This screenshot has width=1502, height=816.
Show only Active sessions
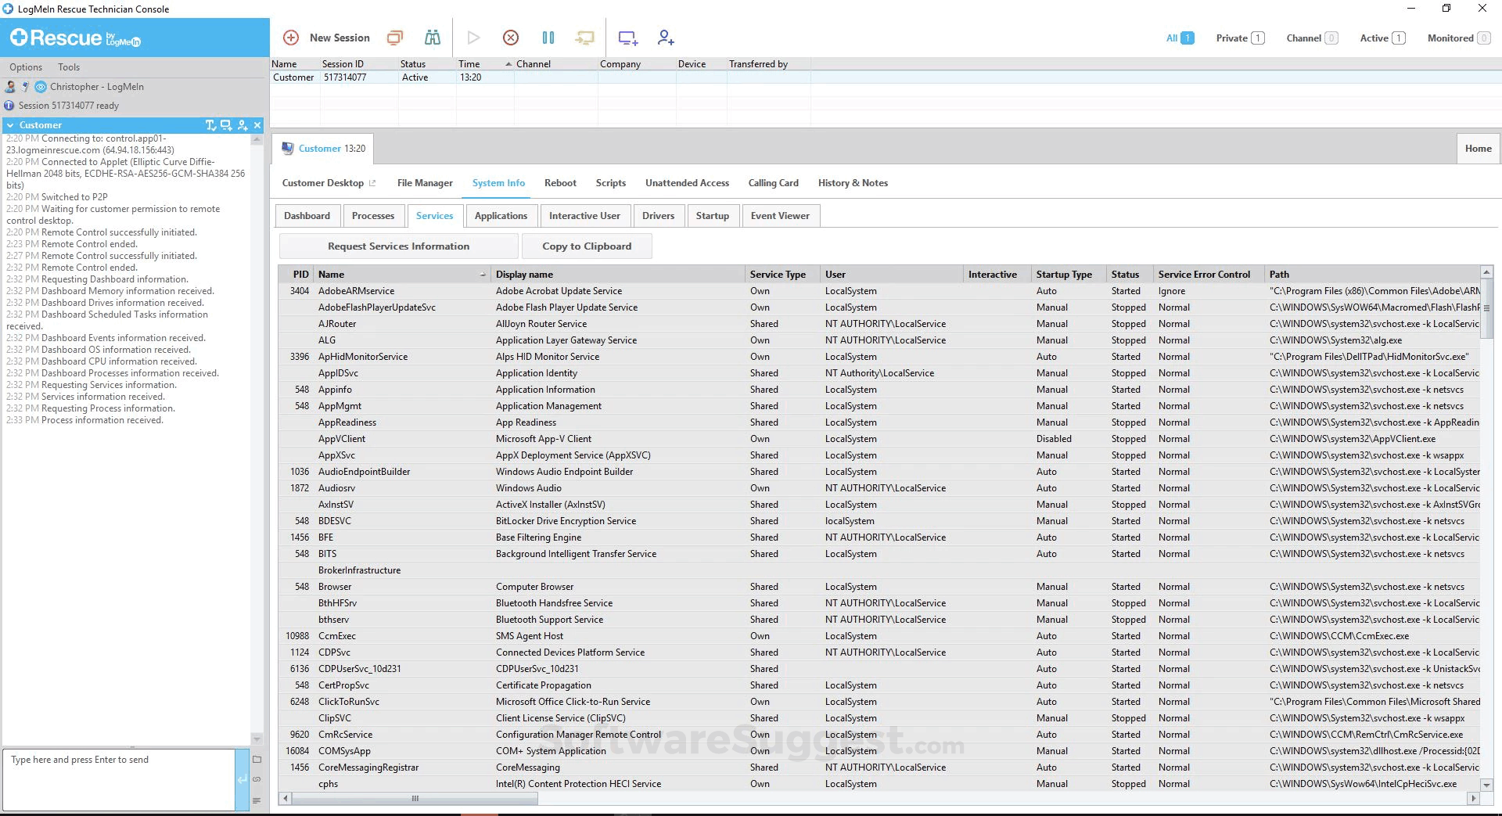pyautogui.click(x=1377, y=38)
